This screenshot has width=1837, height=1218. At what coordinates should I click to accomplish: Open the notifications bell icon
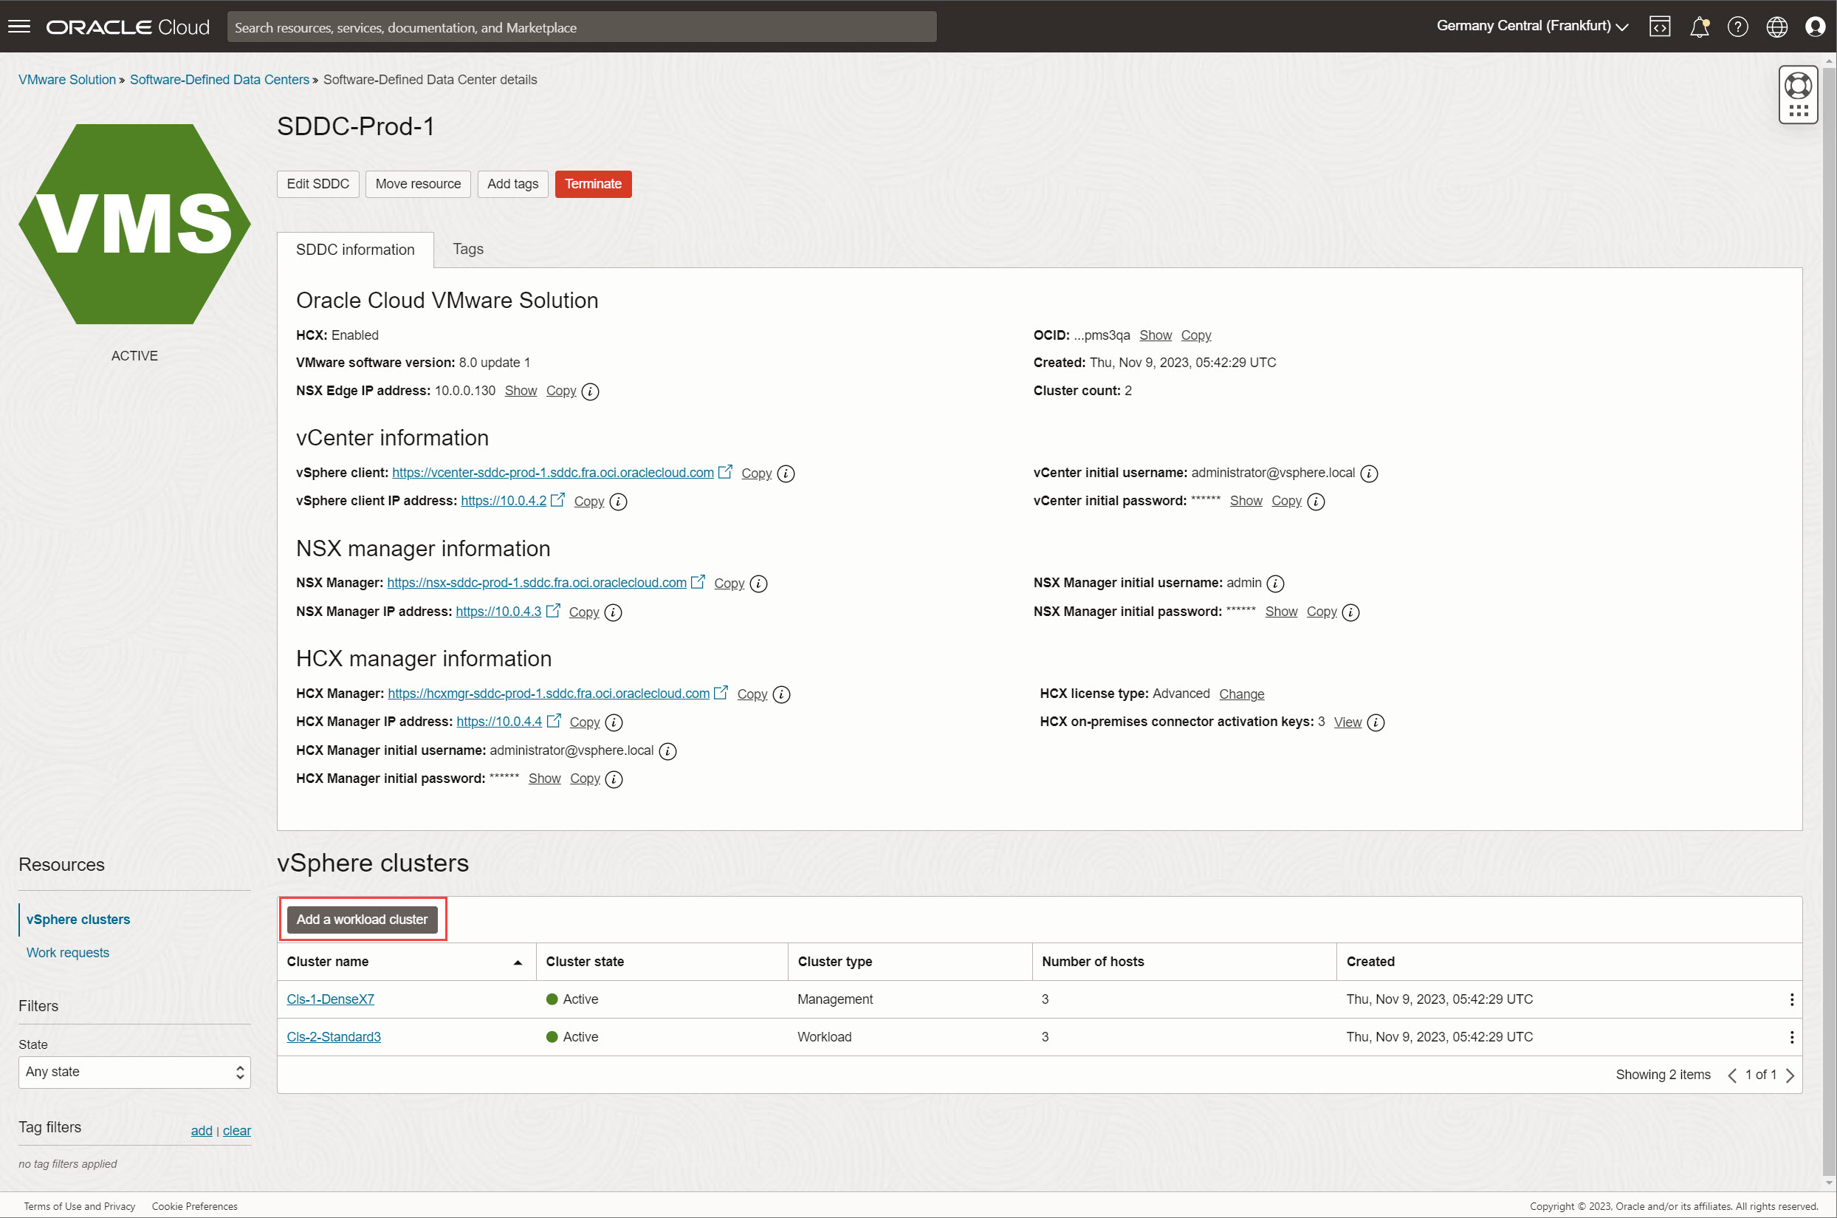1700,26
